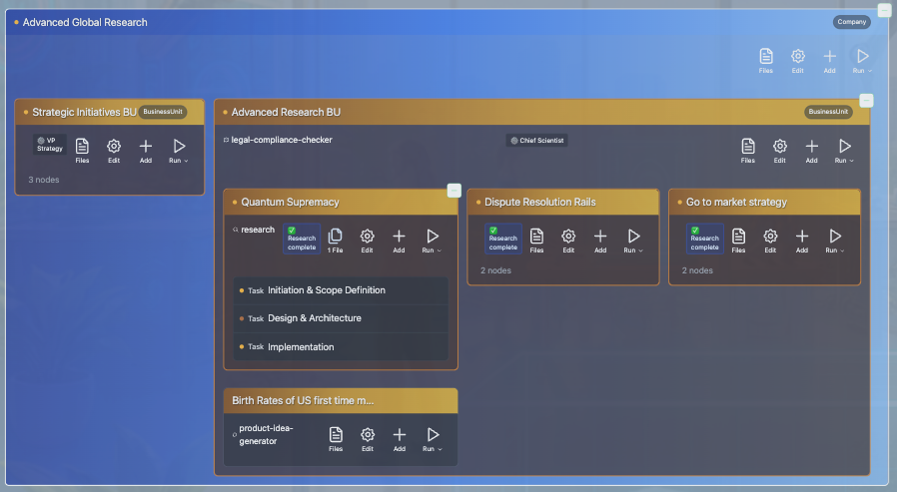Select the Implementation task
This screenshot has height=492, width=897.
tap(341, 347)
